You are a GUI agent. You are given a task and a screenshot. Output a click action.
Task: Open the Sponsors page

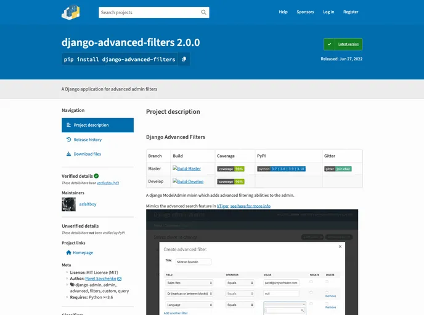click(x=305, y=12)
